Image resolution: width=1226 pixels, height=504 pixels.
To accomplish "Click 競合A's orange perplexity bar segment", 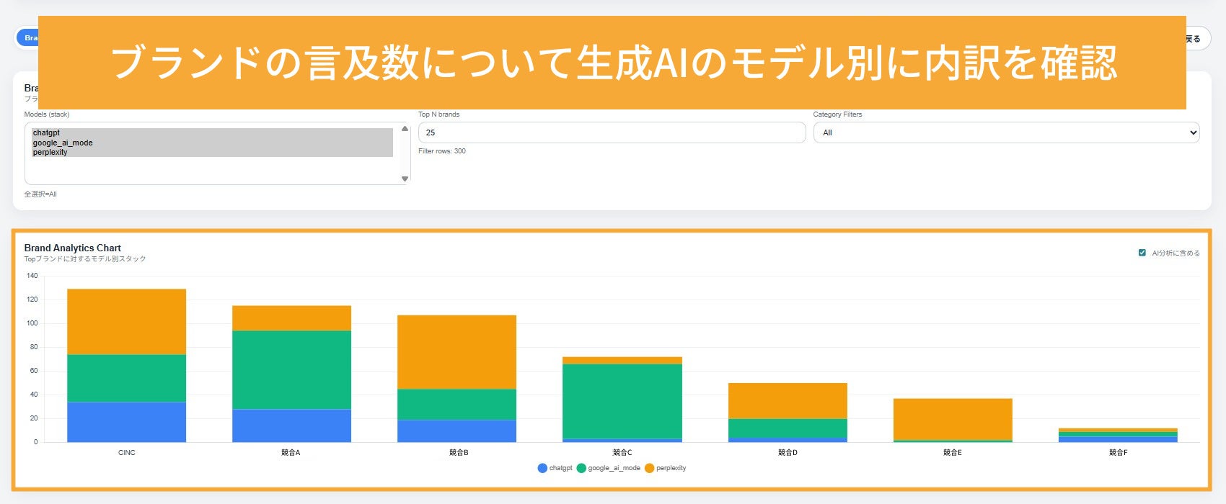I will [291, 318].
